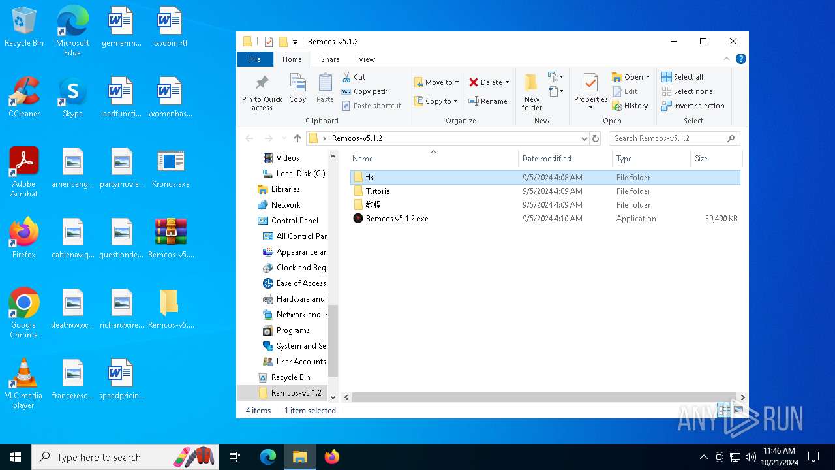Sort by the Name column header

tap(433, 159)
